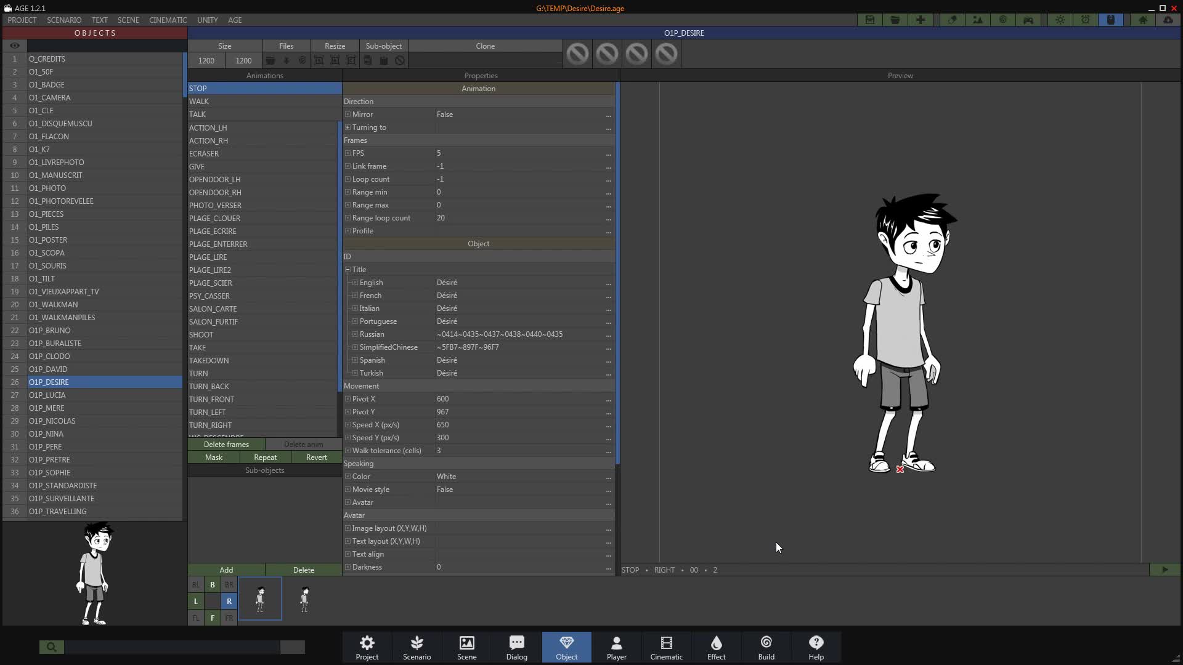Click the open folder icon in top toolbar
The image size is (1183, 665).
(x=895, y=20)
